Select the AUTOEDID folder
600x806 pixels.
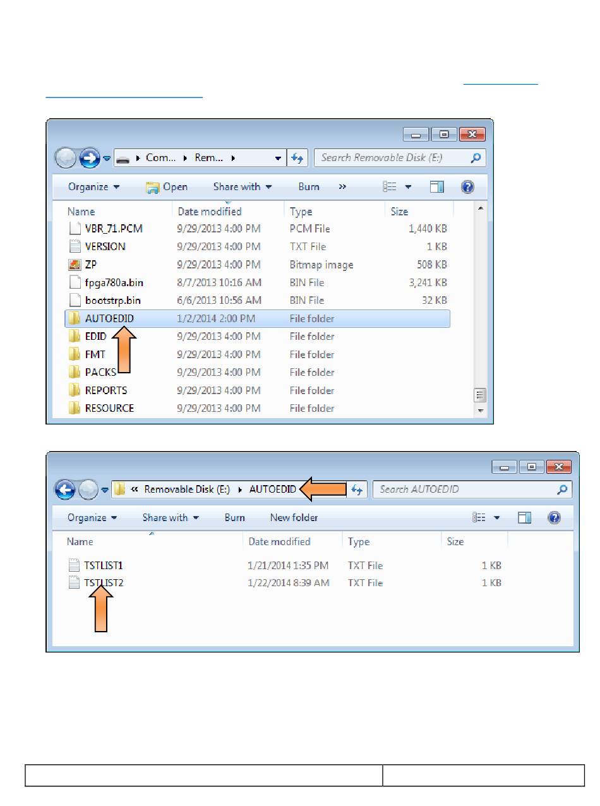click(258, 318)
